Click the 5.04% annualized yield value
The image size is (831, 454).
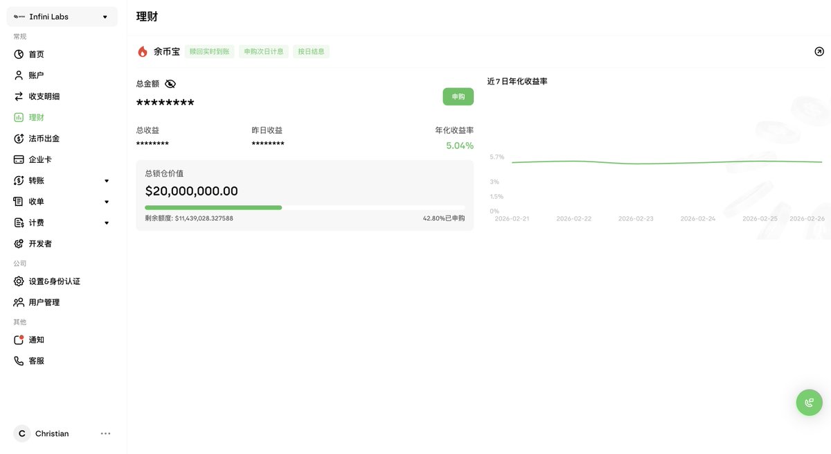coord(460,146)
